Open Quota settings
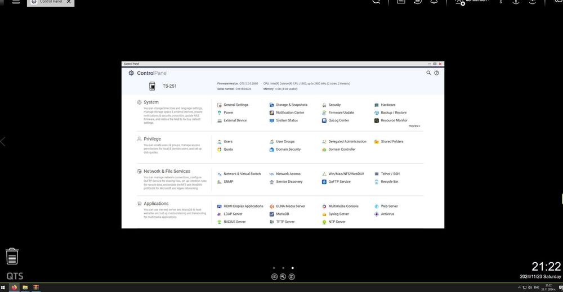Screen dimensions: 563x292 tap(225, 150)
